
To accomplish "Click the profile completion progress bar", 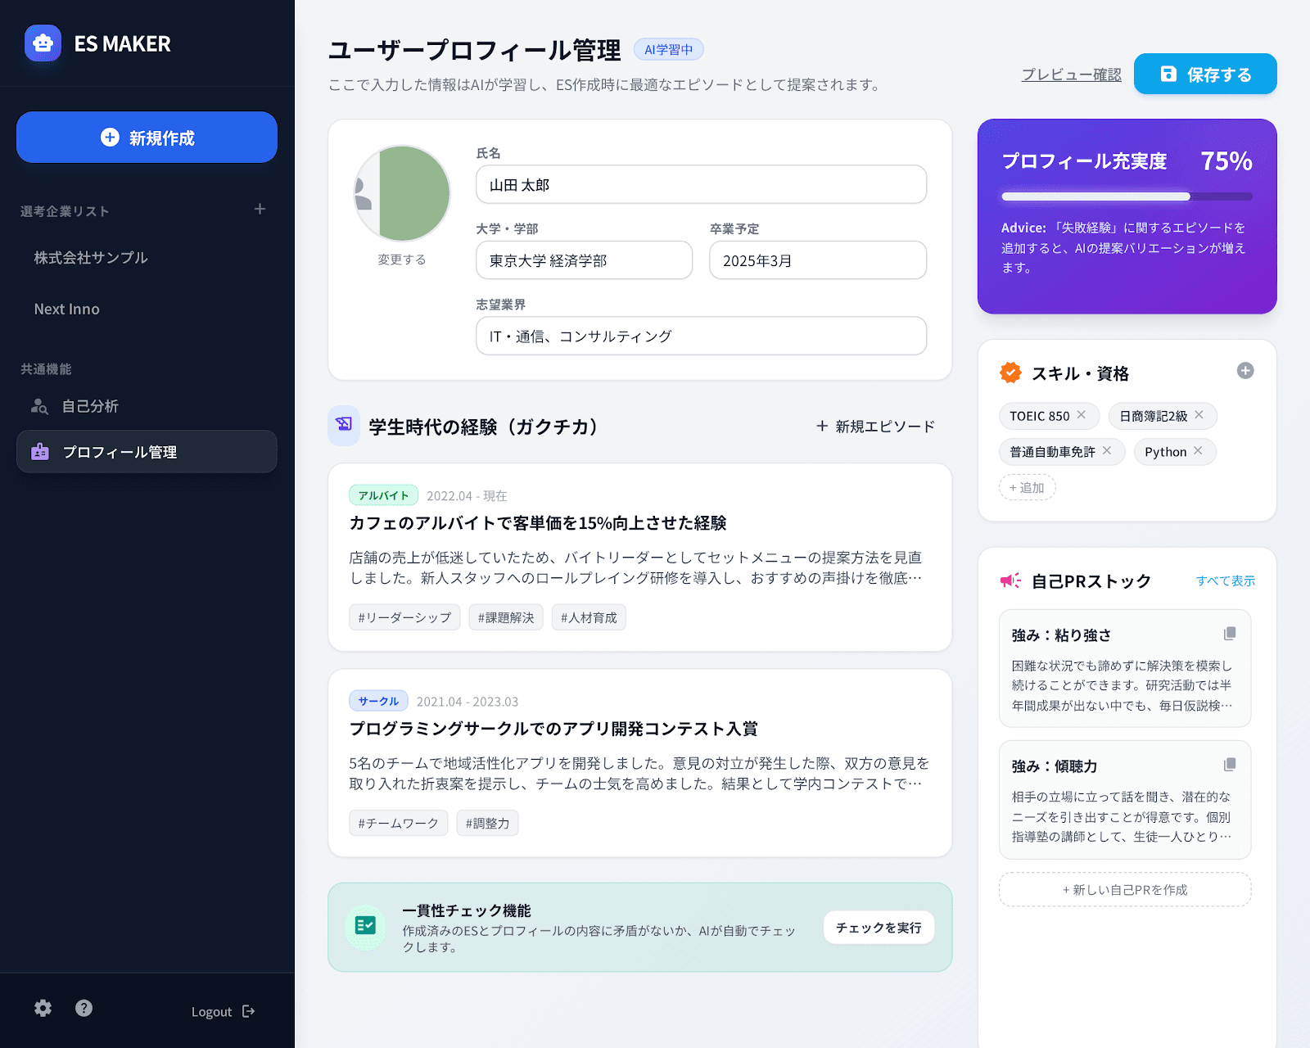I will pyautogui.click(x=1126, y=196).
